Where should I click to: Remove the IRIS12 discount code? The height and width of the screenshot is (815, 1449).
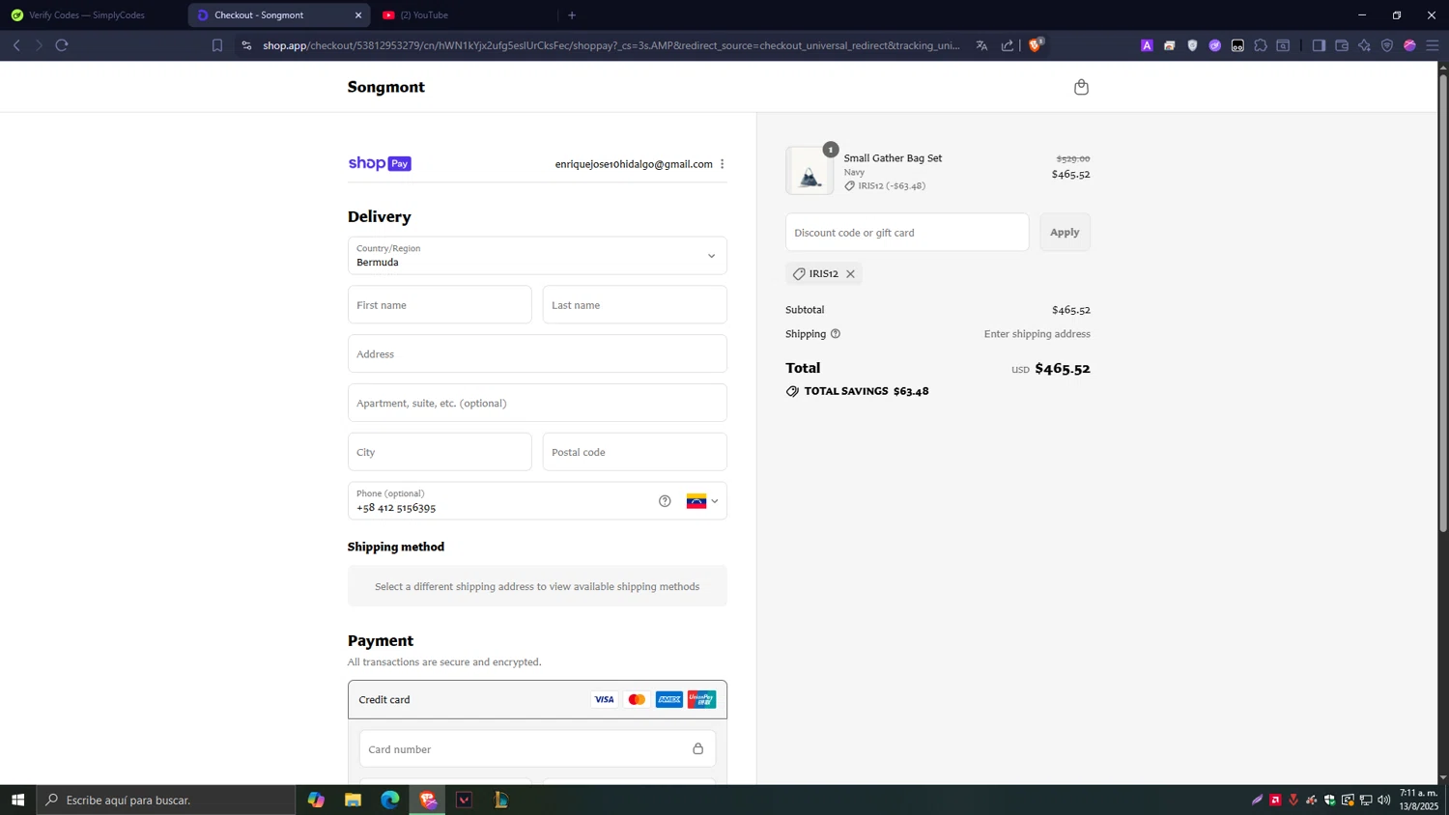click(850, 274)
